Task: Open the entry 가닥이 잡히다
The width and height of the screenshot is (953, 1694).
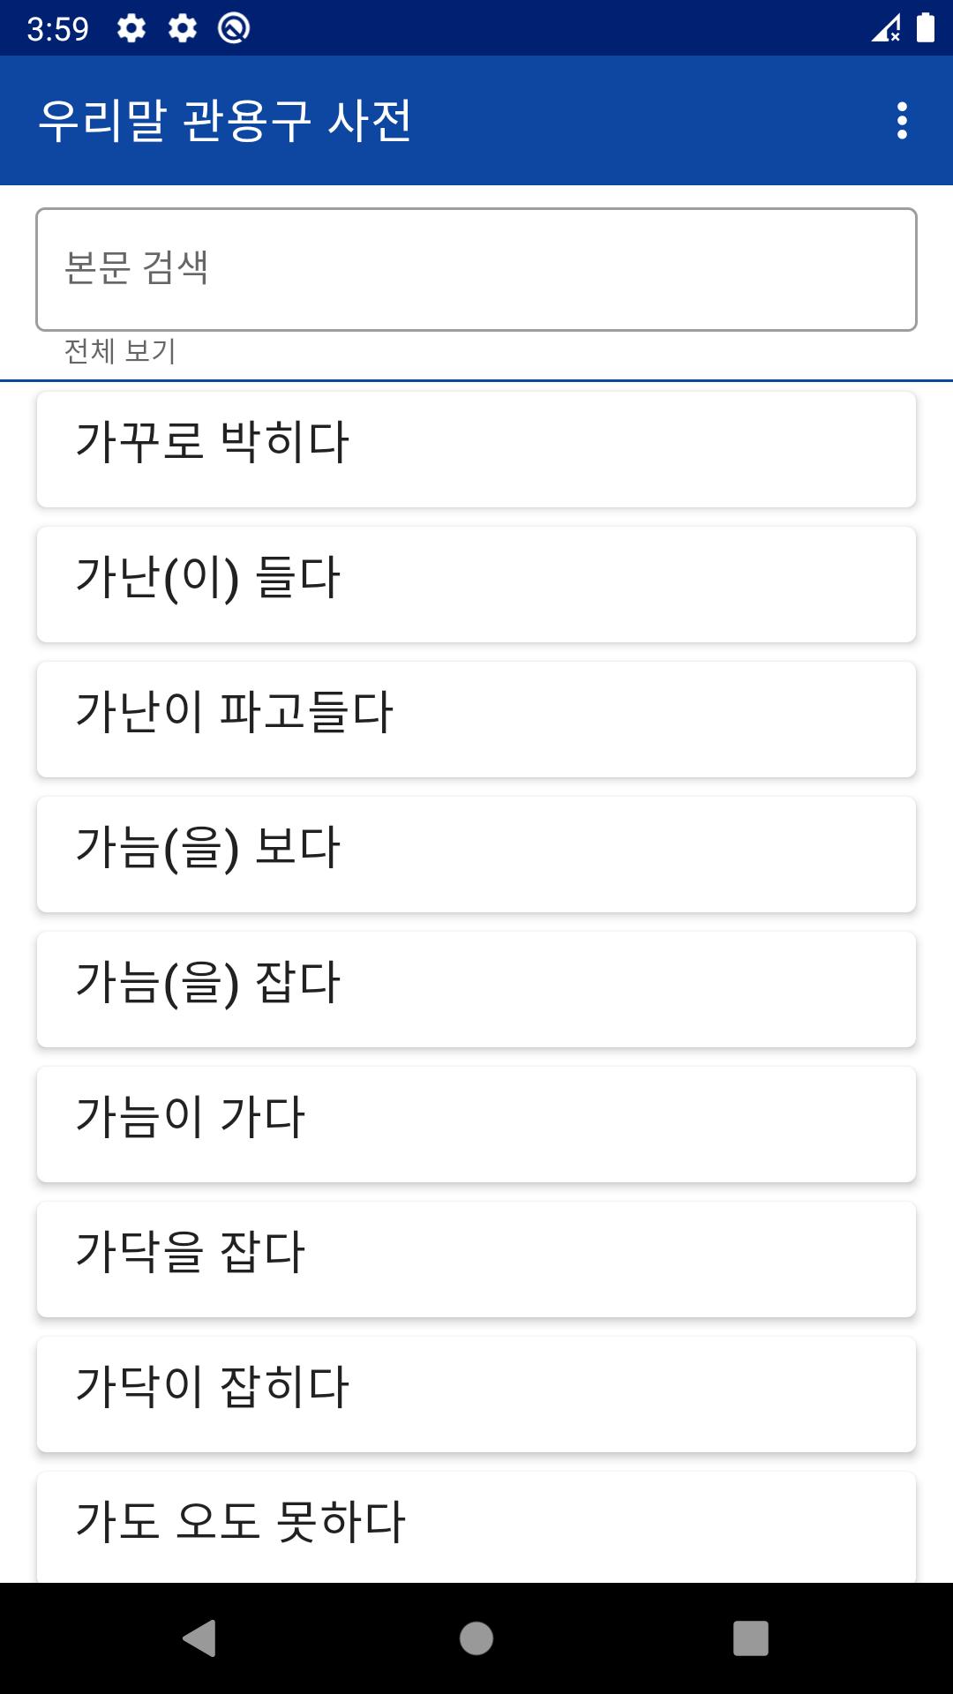Action: point(476,1394)
